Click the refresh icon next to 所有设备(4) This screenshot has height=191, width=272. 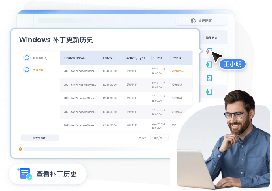[27, 58]
